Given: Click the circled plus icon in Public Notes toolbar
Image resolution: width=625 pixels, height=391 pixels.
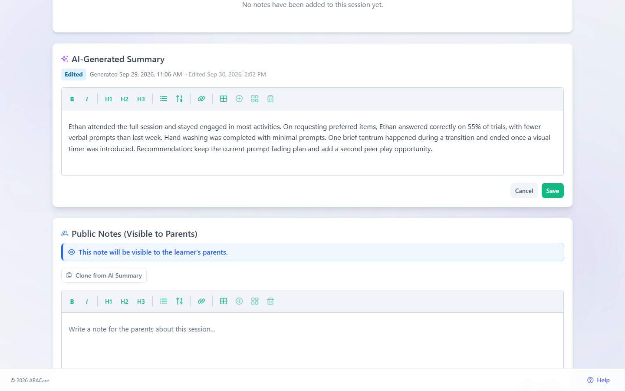Looking at the screenshot, I should click(239, 301).
